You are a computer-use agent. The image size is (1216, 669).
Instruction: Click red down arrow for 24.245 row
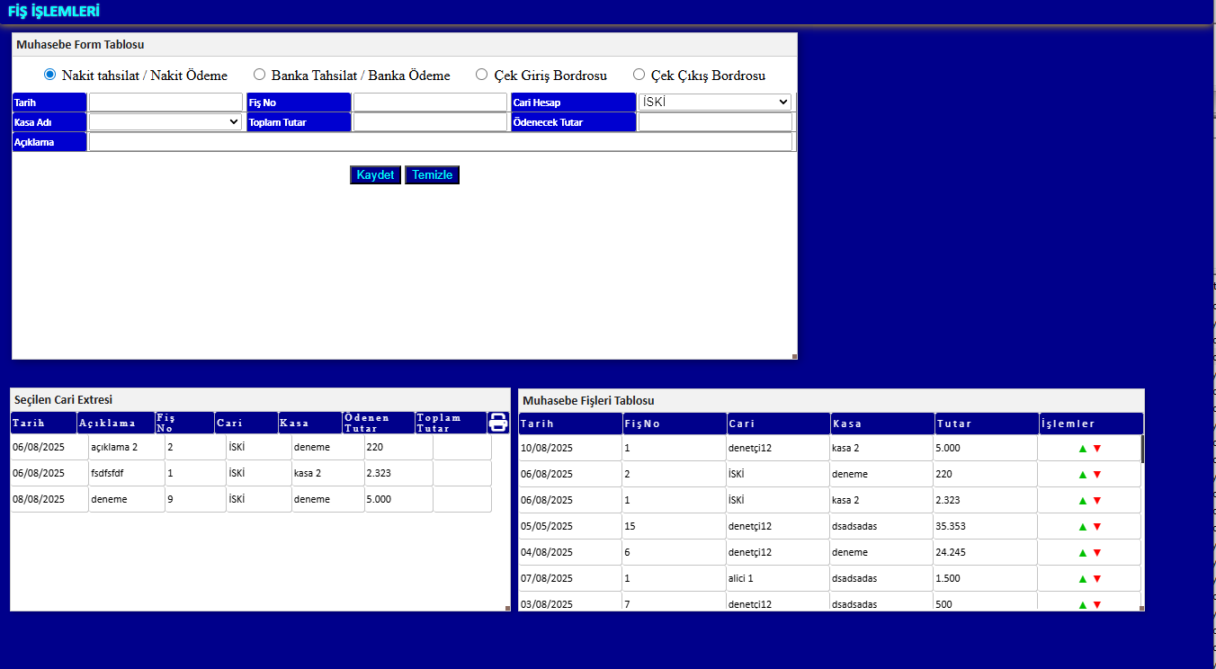(1097, 553)
